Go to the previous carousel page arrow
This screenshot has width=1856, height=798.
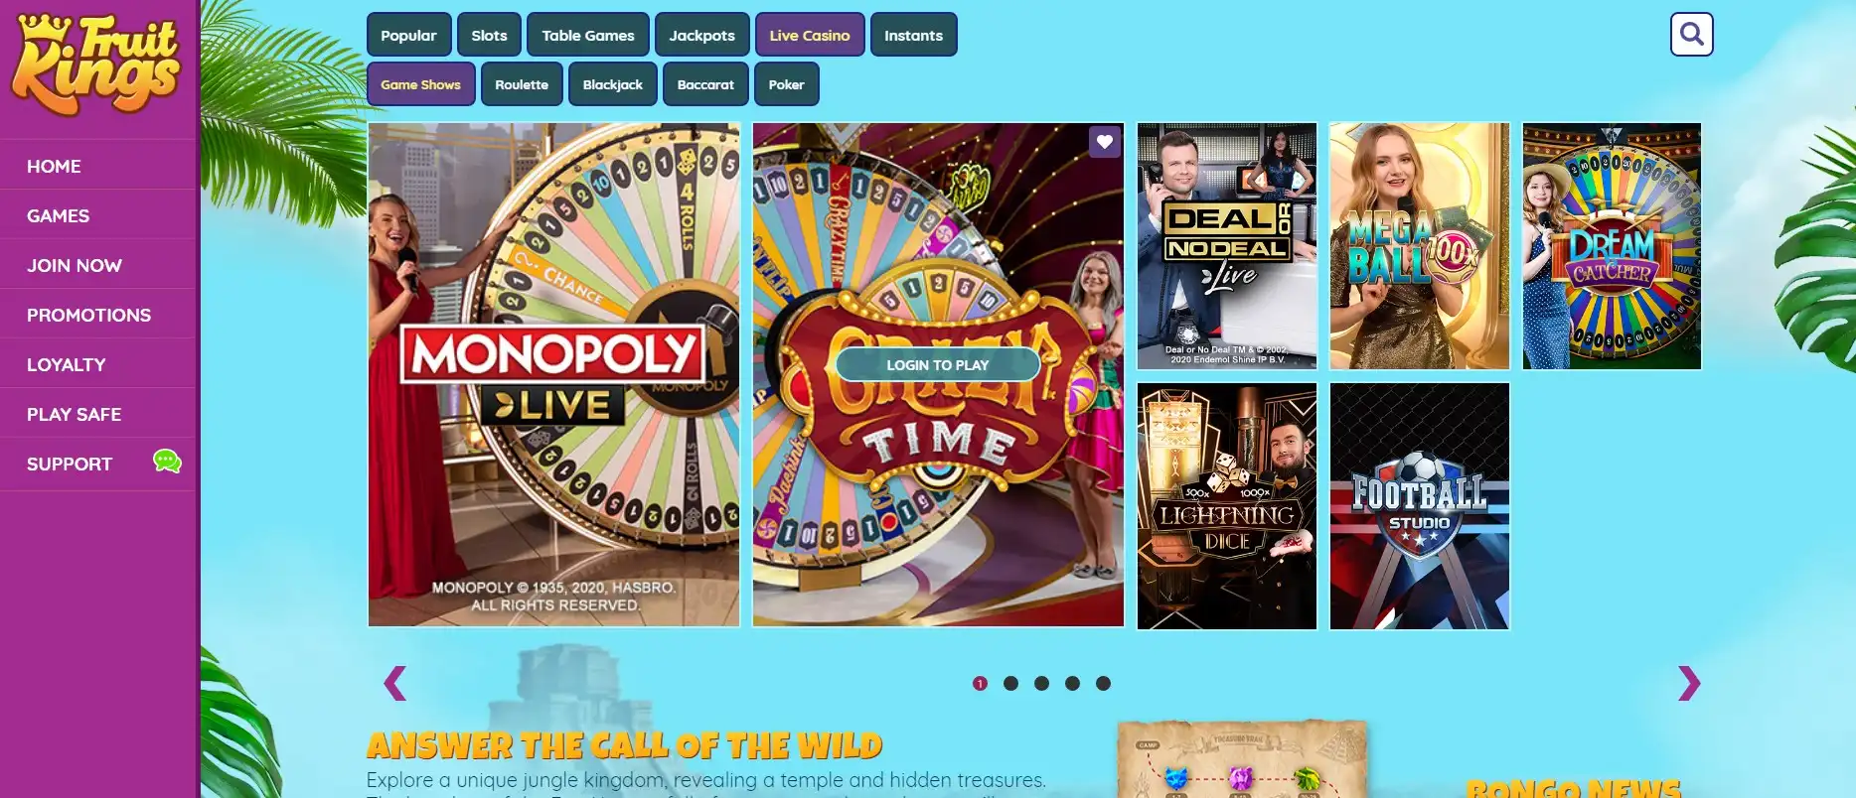point(394,683)
